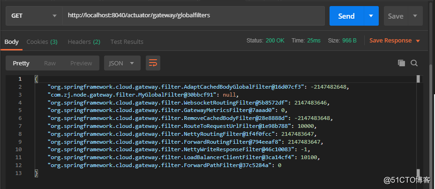Viewport: 435px width, 189px height.
Task: Open the GET method dropdown
Action: coord(34,16)
